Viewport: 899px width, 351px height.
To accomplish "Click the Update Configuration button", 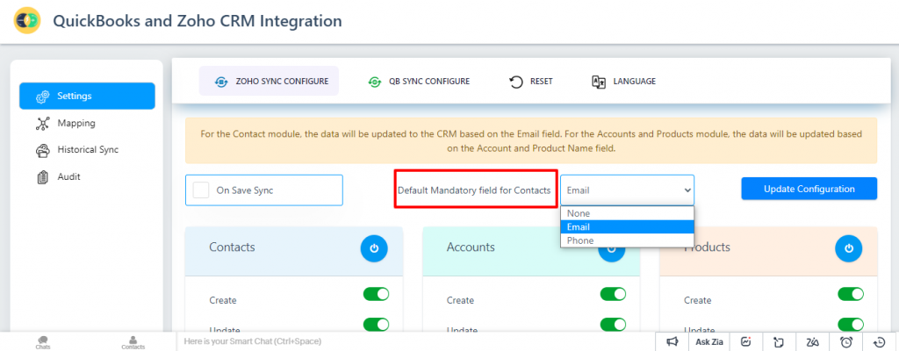I will coord(809,189).
